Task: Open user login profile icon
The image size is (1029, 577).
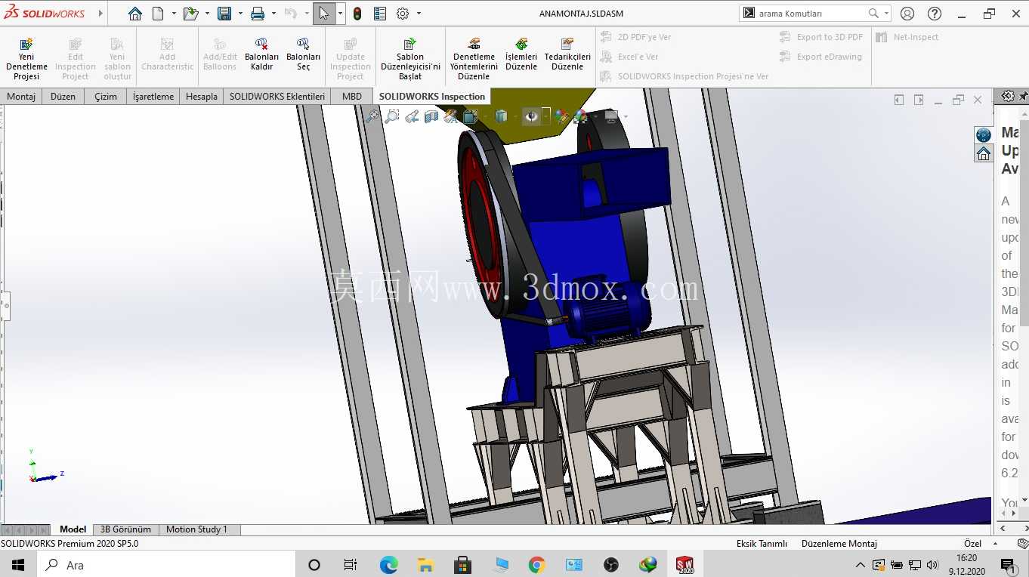Action: [x=907, y=14]
